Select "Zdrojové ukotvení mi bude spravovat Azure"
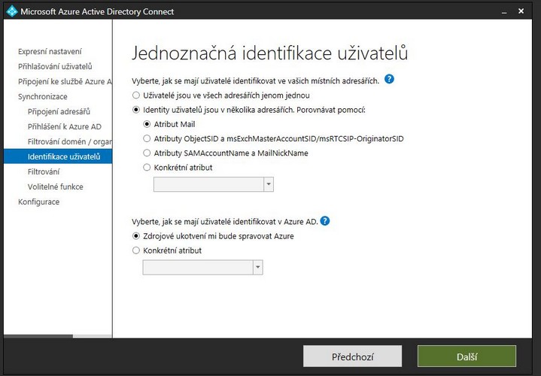541x376 pixels. [x=136, y=236]
